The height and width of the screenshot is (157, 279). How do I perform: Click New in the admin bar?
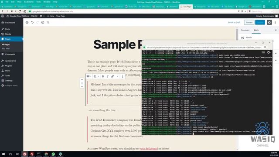pyautogui.click(x=51, y=16)
